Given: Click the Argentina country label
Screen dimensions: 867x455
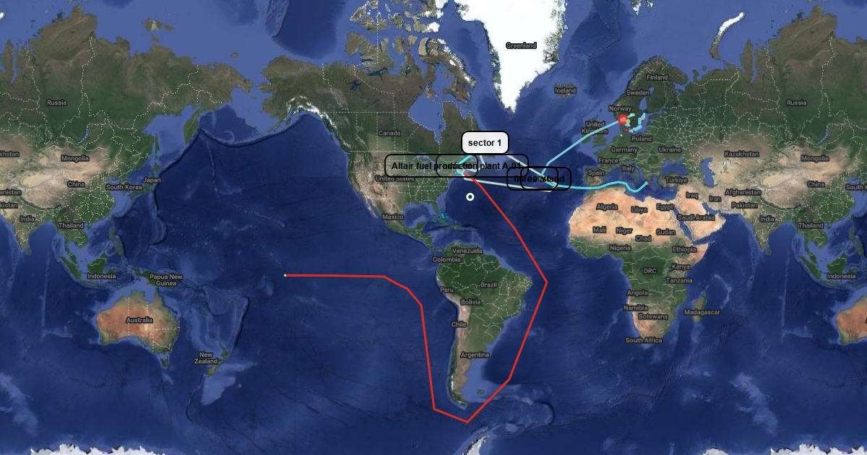Looking at the screenshot, I should click(475, 355).
